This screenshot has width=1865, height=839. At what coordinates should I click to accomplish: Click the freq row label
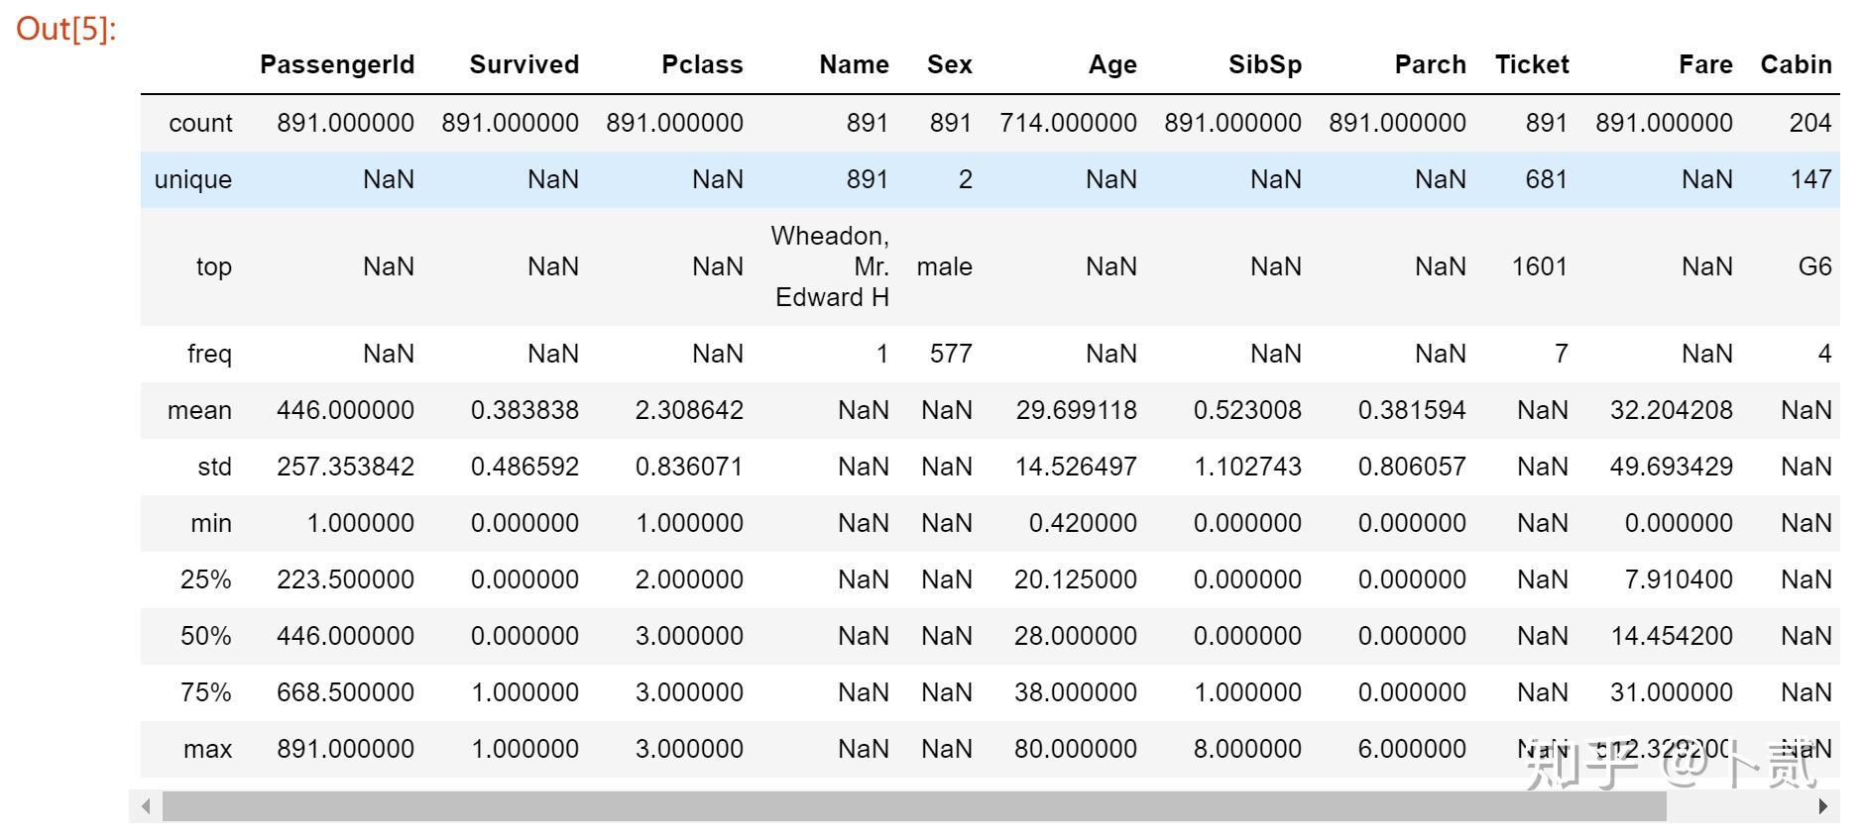(x=209, y=354)
